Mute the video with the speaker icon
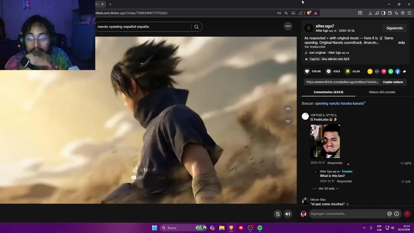 click(x=288, y=214)
